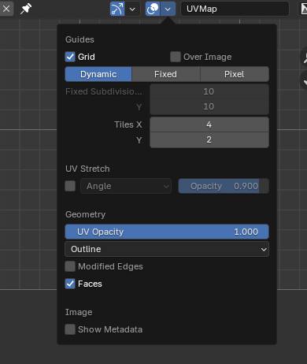Switch grid mode to Pixel
Image resolution: width=307 pixels, height=364 pixels.
(235, 74)
